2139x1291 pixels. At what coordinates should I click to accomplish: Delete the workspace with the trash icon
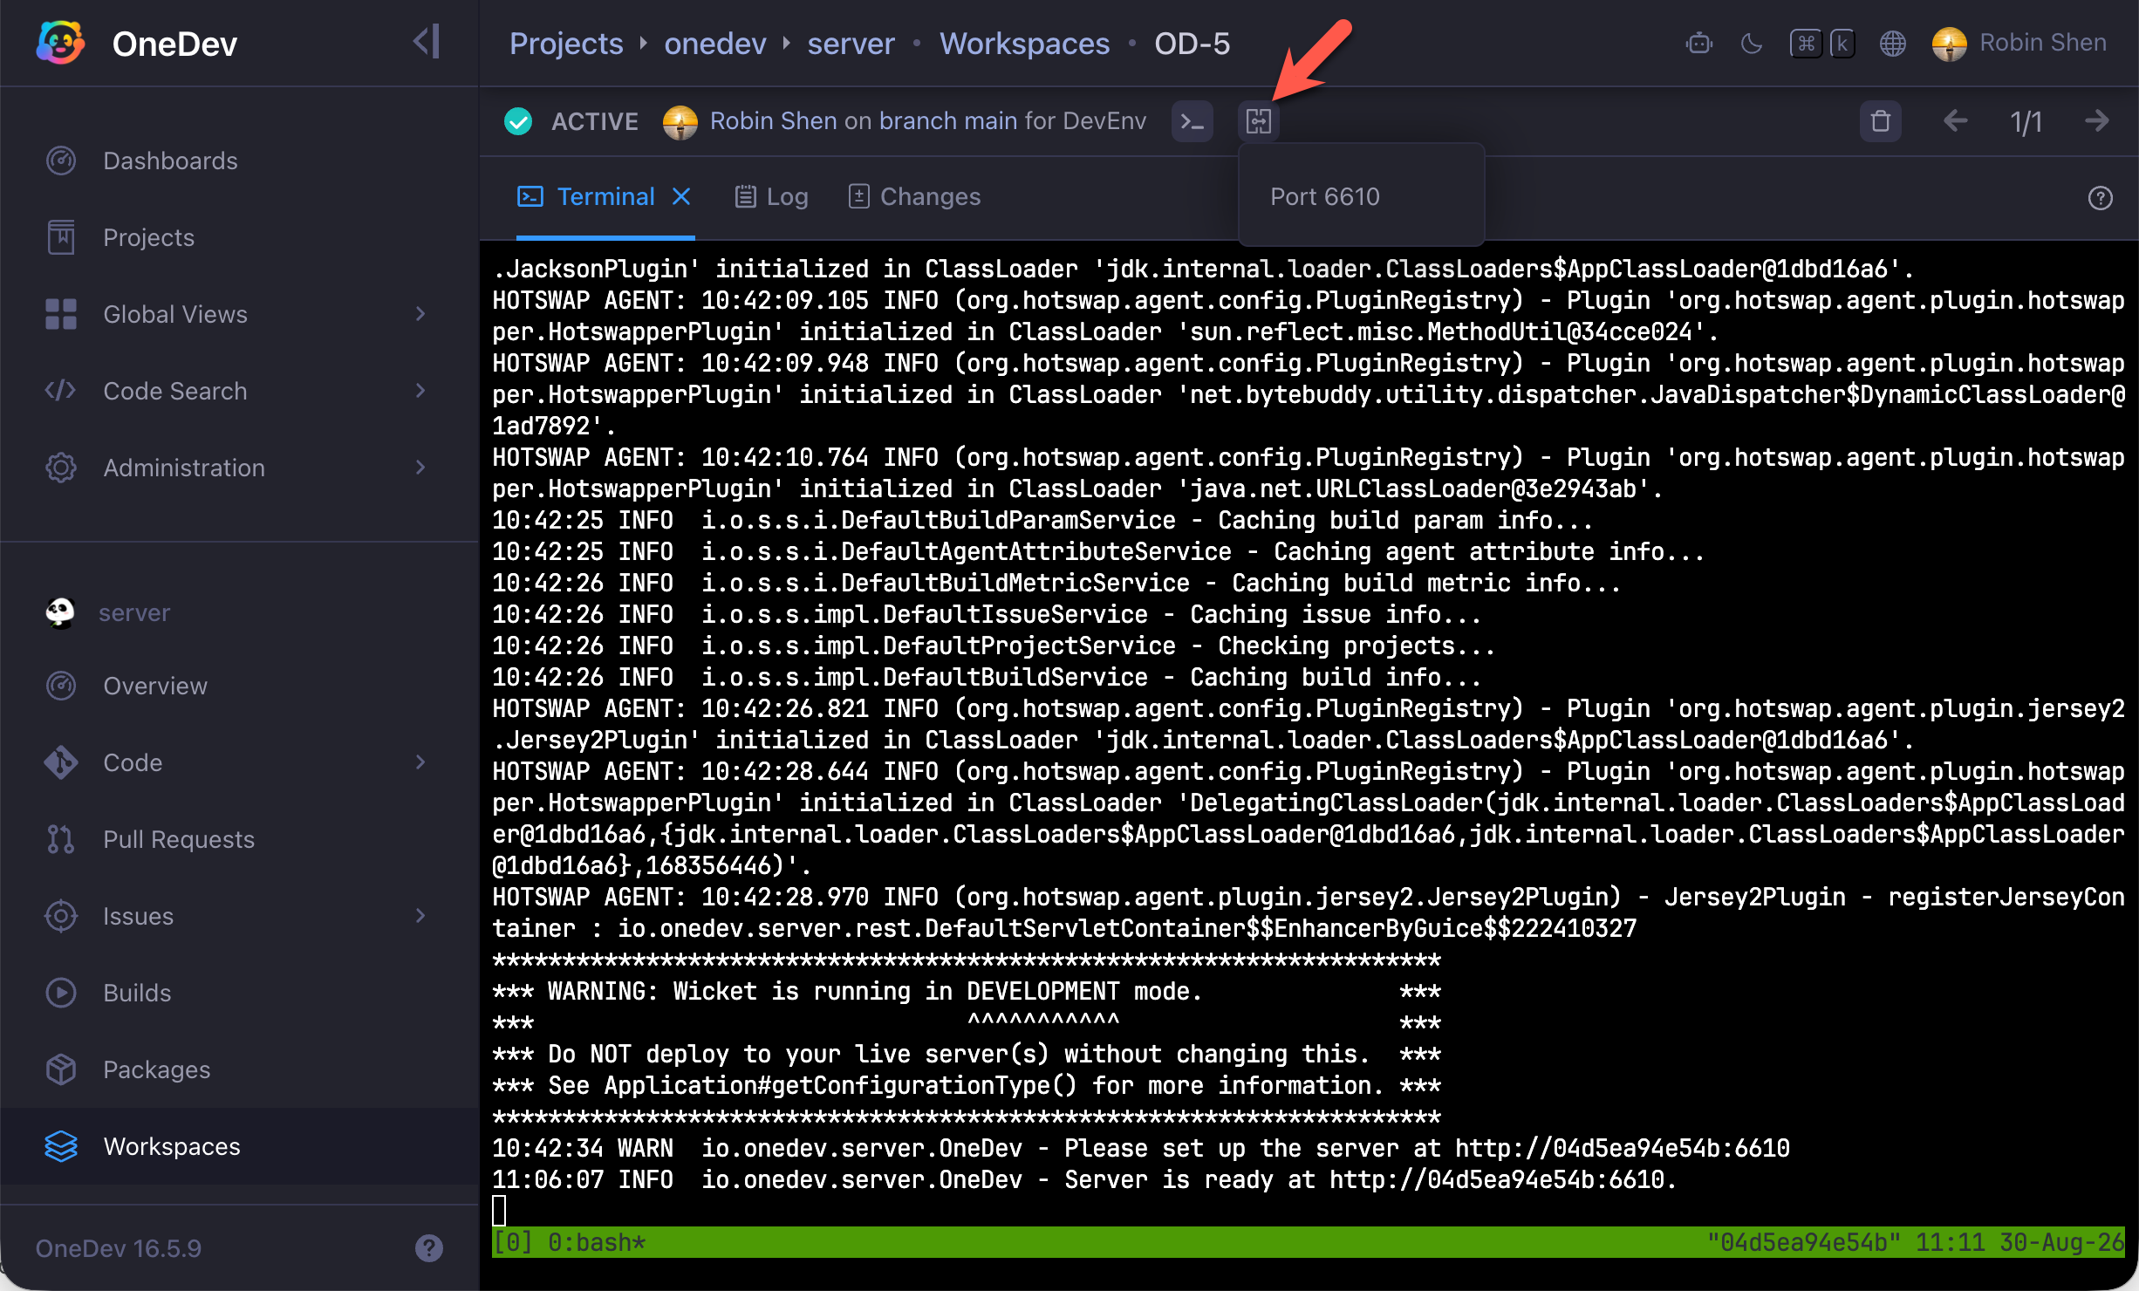[x=1881, y=121]
